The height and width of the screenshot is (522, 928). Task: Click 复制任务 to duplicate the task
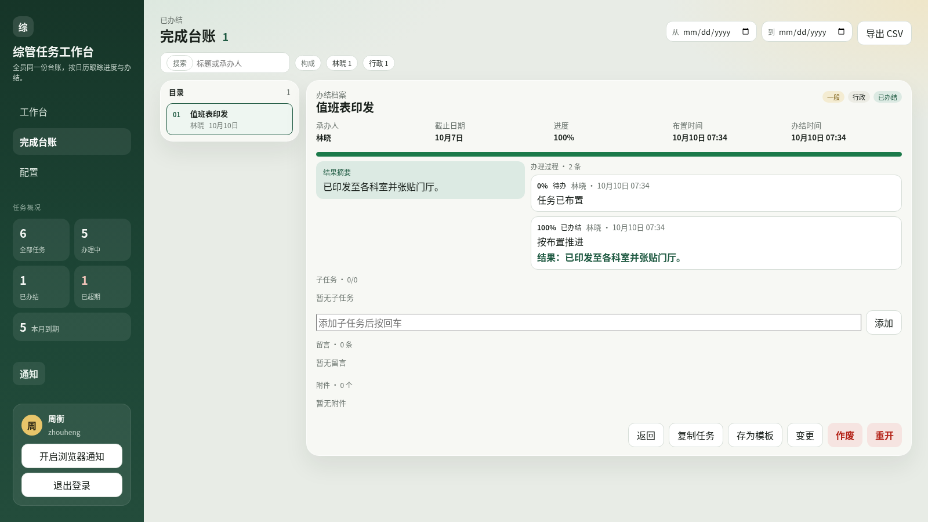tap(696, 435)
